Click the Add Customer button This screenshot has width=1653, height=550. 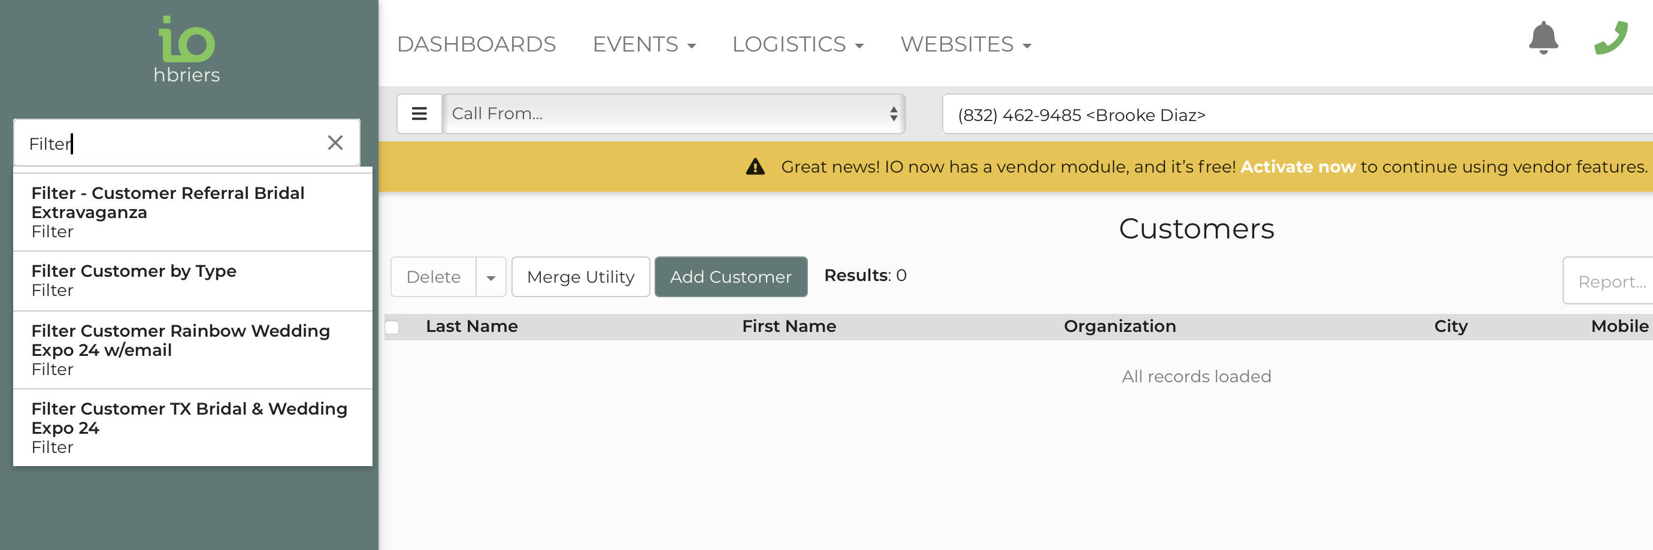point(730,277)
